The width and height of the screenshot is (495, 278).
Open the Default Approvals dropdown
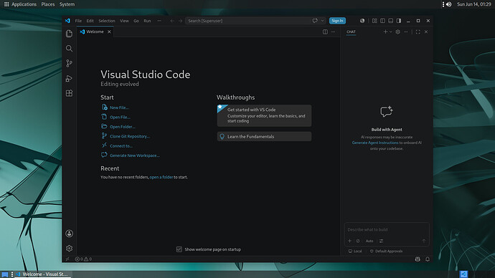pyautogui.click(x=386, y=251)
